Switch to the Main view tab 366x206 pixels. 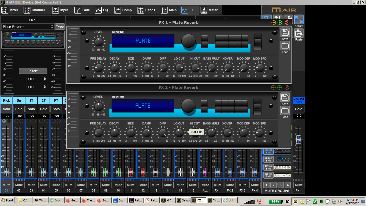coord(169,10)
